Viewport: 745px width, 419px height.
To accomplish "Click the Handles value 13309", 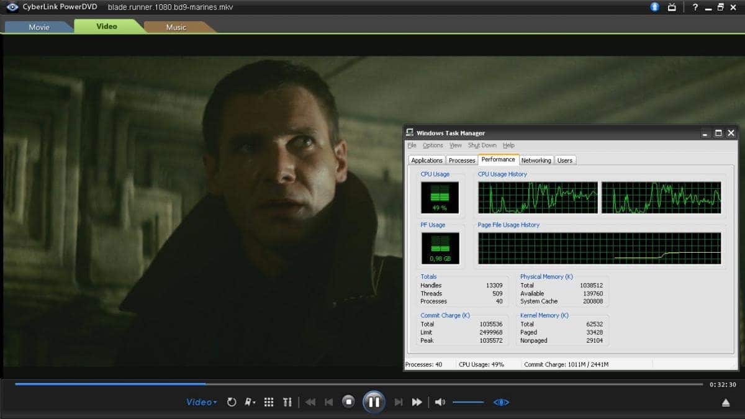I will coord(494,286).
